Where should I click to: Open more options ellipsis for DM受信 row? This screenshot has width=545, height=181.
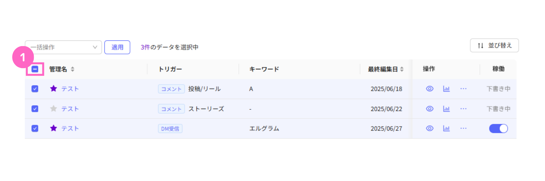(x=464, y=128)
